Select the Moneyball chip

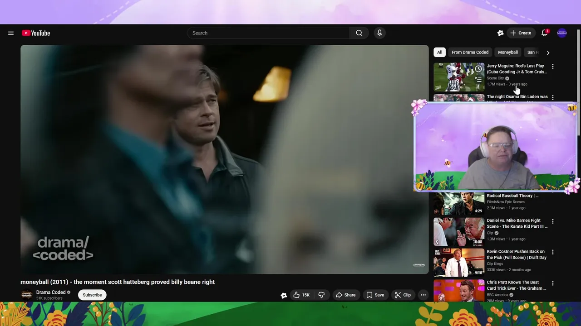click(x=508, y=52)
